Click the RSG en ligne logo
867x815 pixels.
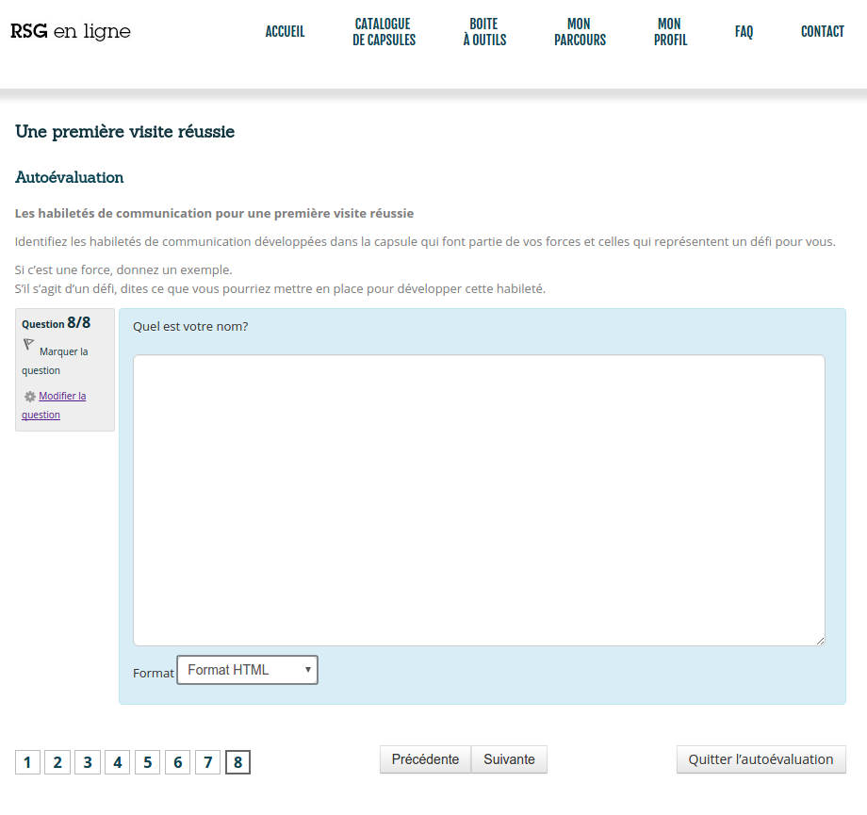coord(71,31)
